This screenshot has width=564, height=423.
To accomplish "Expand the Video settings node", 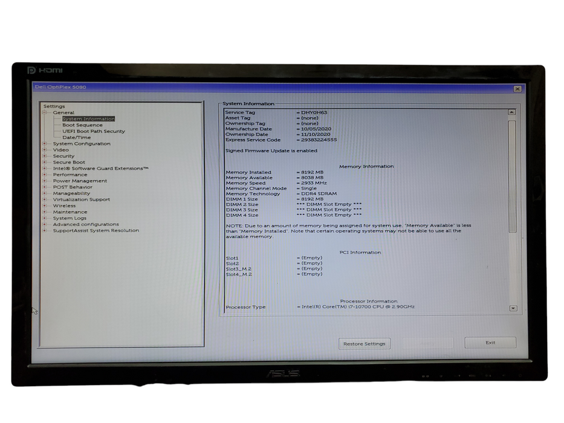I will [45, 150].
